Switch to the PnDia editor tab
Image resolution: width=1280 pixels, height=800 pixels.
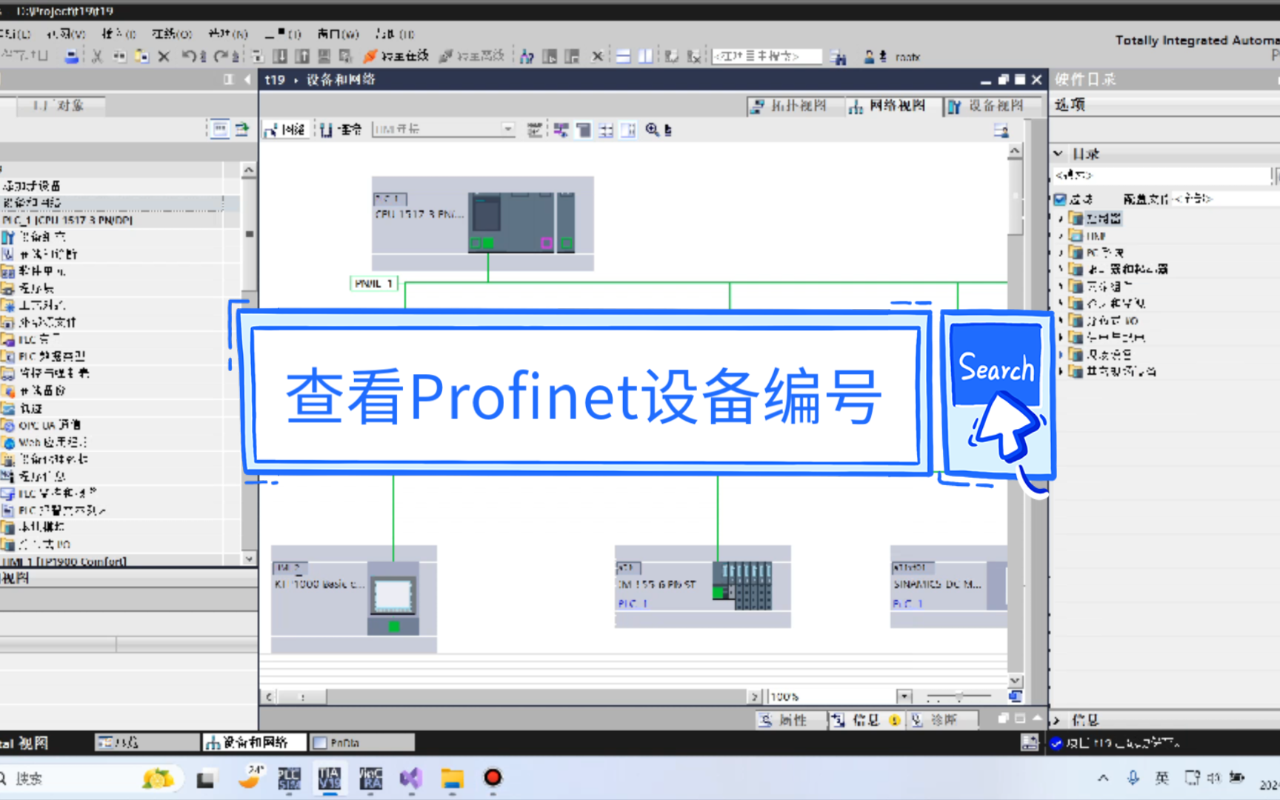(361, 742)
